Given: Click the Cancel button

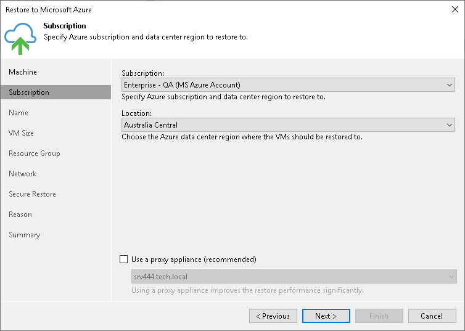Looking at the screenshot, I should coord(432,316).
